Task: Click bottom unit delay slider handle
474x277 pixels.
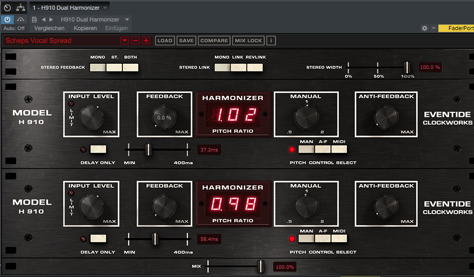Action: coord(155,239)
